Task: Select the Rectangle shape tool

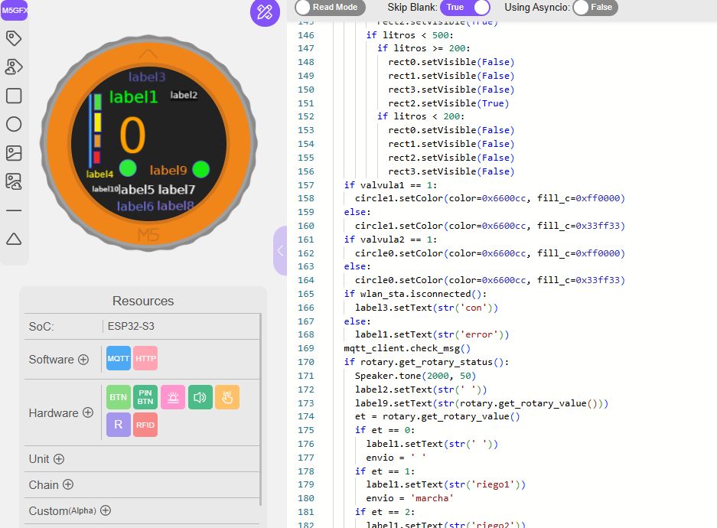Action: [14, 96]
